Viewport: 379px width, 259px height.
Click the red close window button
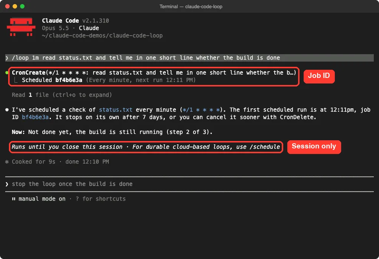[7, 6]
